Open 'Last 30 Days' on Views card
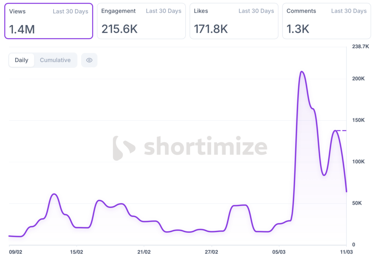 pyautogui.click(x=70, y=11)
